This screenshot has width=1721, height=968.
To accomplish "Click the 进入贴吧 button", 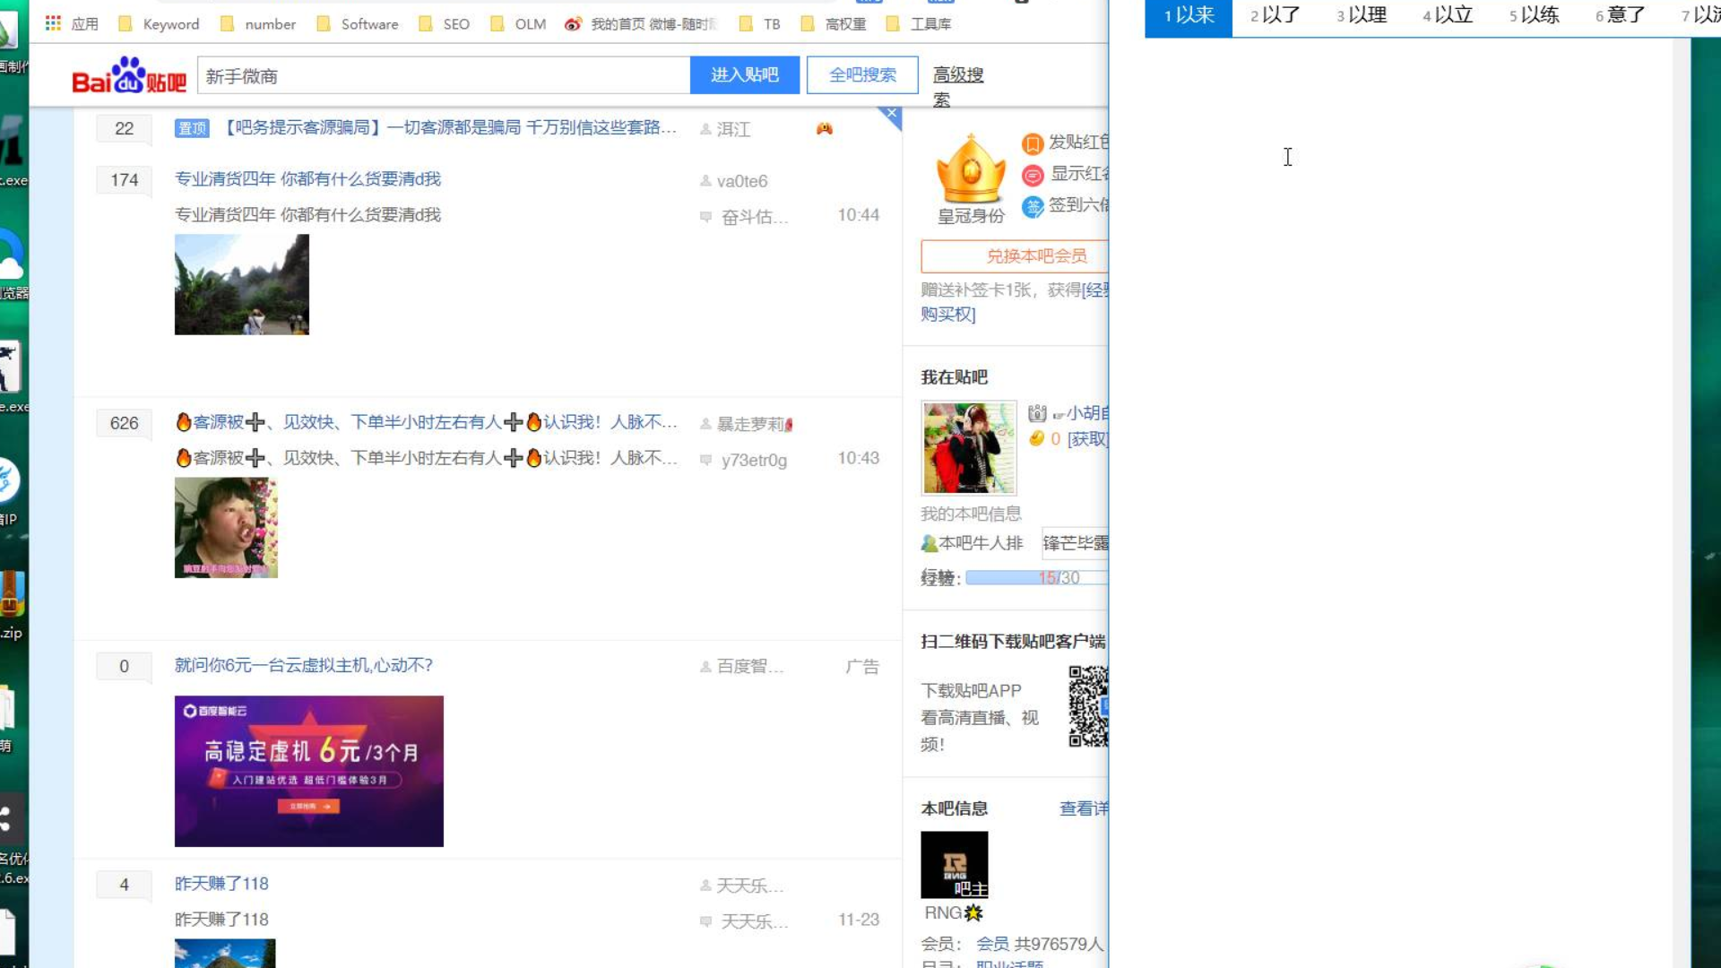I will [744, 75].
